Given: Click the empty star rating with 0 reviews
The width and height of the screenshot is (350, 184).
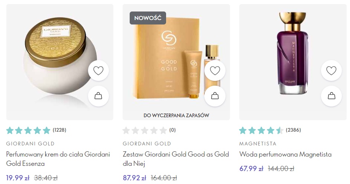Looking at the screenshot, I should pos(149,130).
